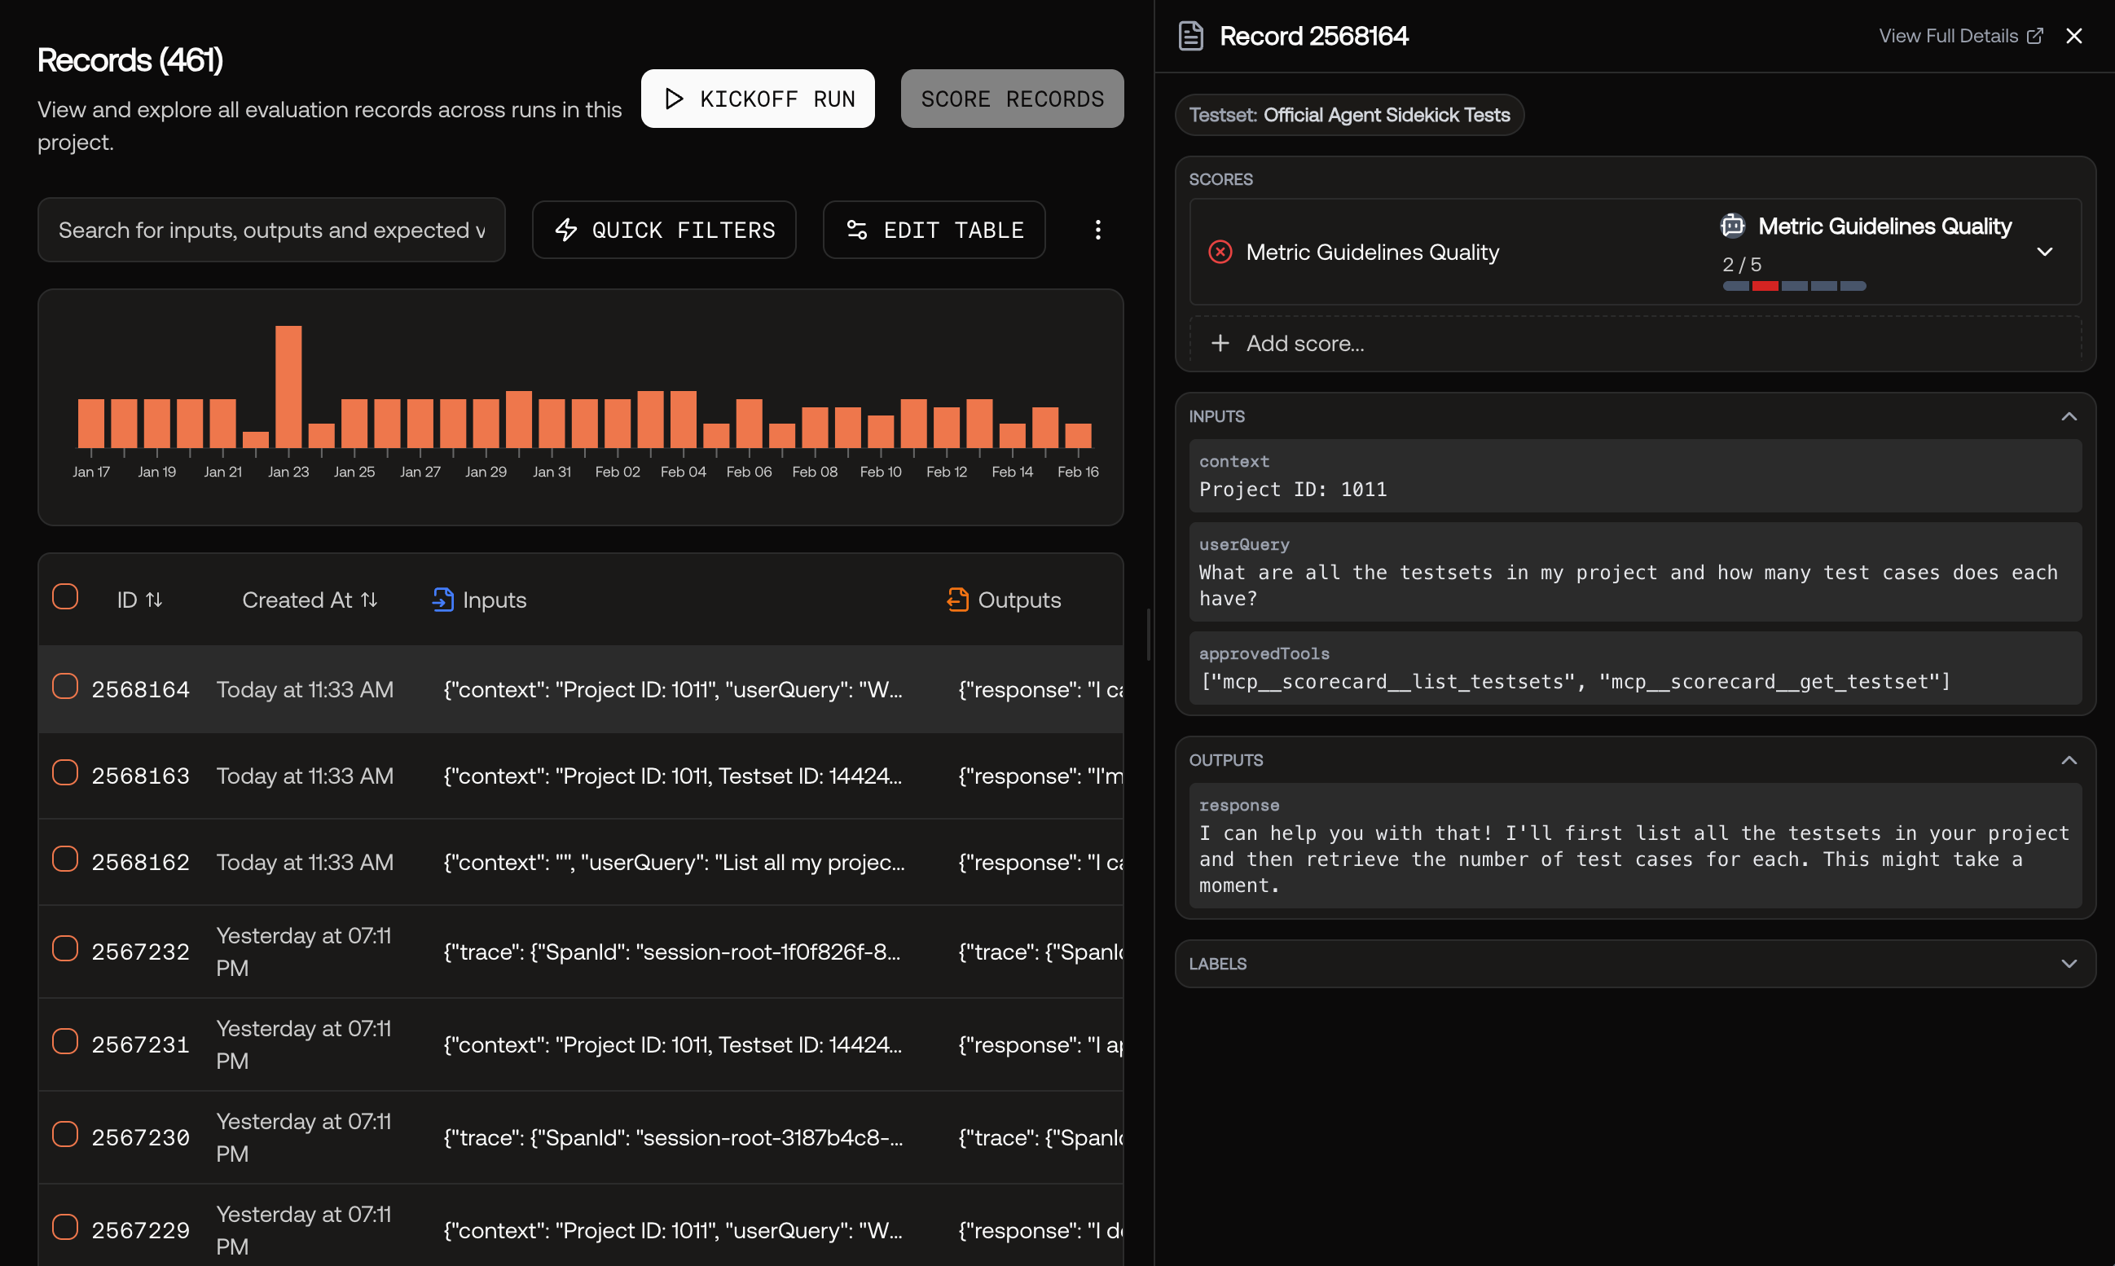Select checkbox for record 2568162
The width and height of the screenshot is (2115, 1266).
point(65,858)
